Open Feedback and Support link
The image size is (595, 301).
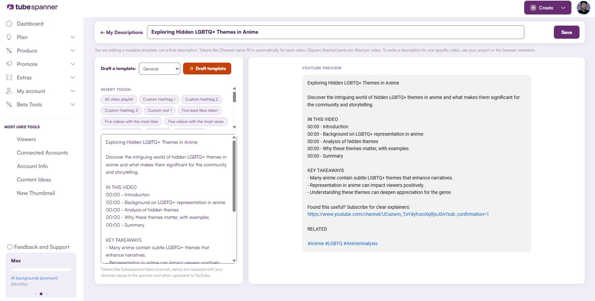pyautogui.click(x=42, y=247)
